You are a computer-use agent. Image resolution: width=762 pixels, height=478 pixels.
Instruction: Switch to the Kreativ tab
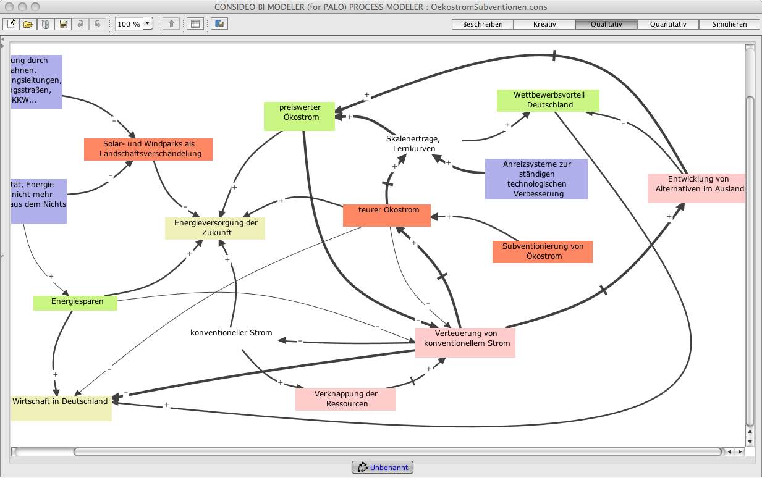pyautogui.click(x=544, y=25)
